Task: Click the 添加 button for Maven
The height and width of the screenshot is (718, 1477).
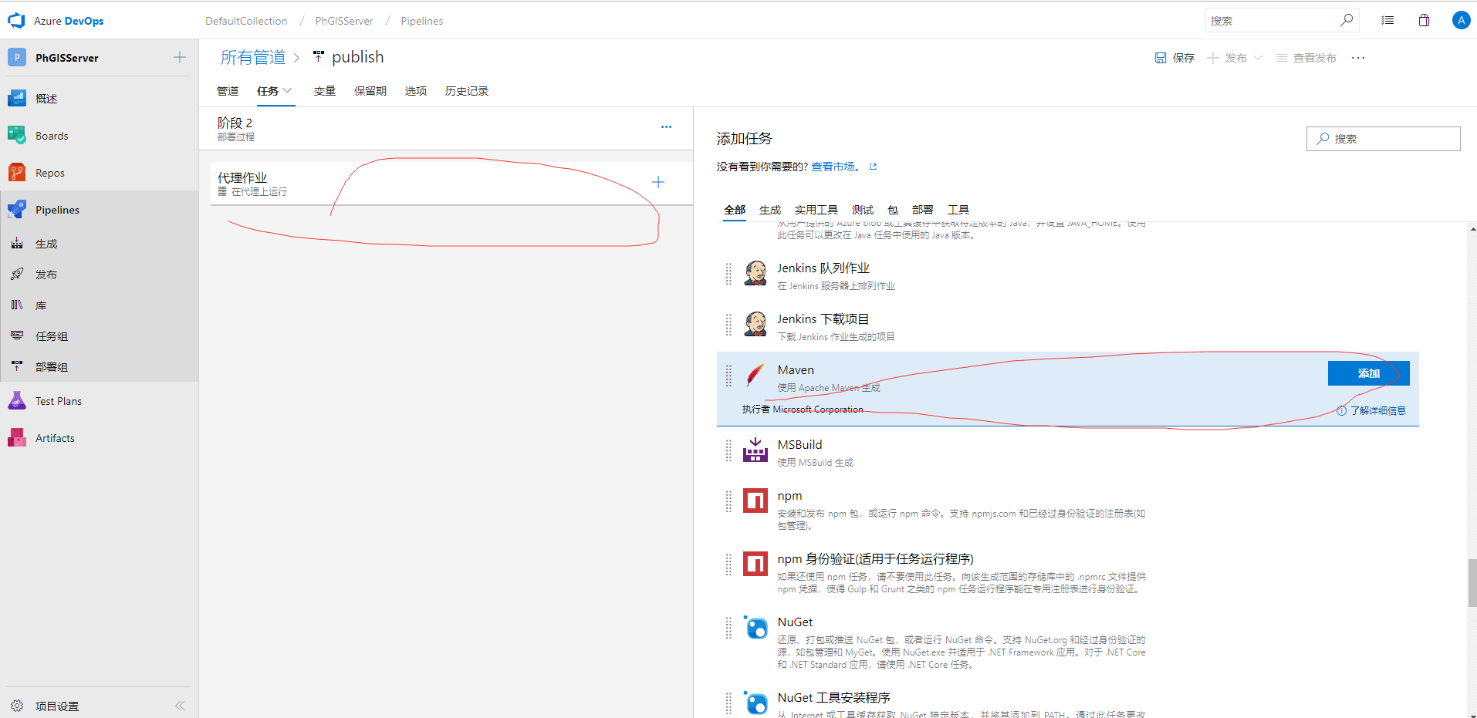Action: (1368, 373)
